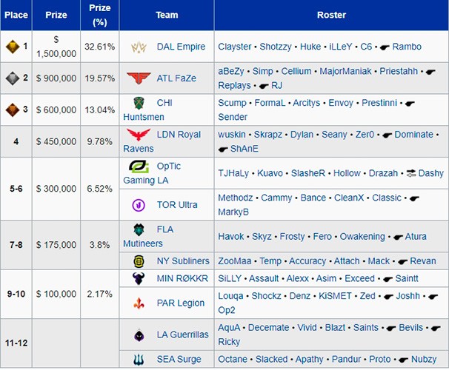This screenshot has height=370, width=449.
Task: Open the Clayster player link
Action: click(x=234, y=47)
